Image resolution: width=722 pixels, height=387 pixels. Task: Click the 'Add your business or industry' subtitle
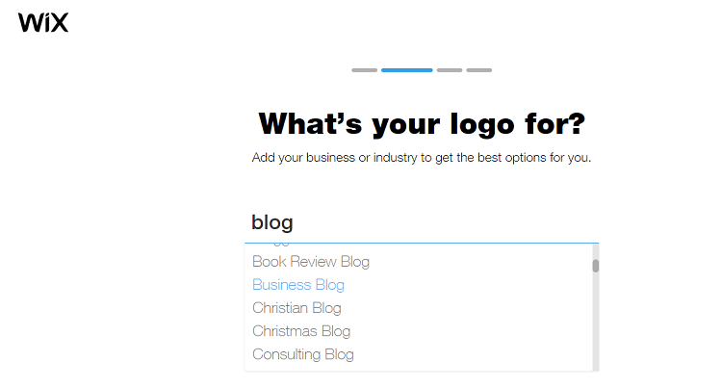tap(422, 157)
